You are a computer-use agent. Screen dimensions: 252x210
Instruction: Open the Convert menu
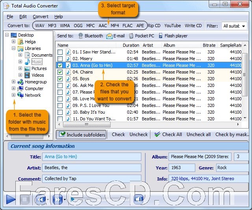[41, 17]
